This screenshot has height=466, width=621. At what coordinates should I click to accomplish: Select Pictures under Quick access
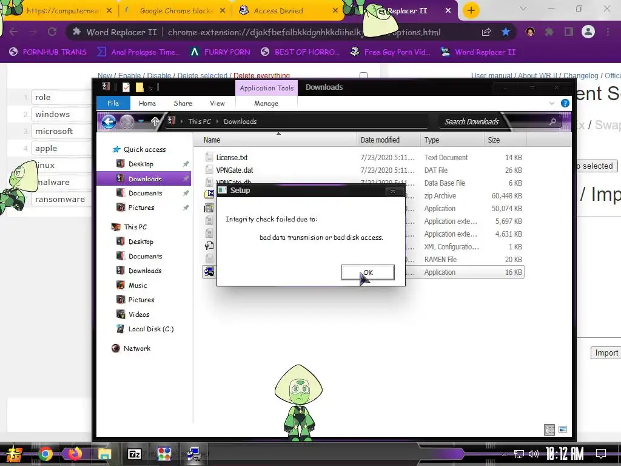141,208
